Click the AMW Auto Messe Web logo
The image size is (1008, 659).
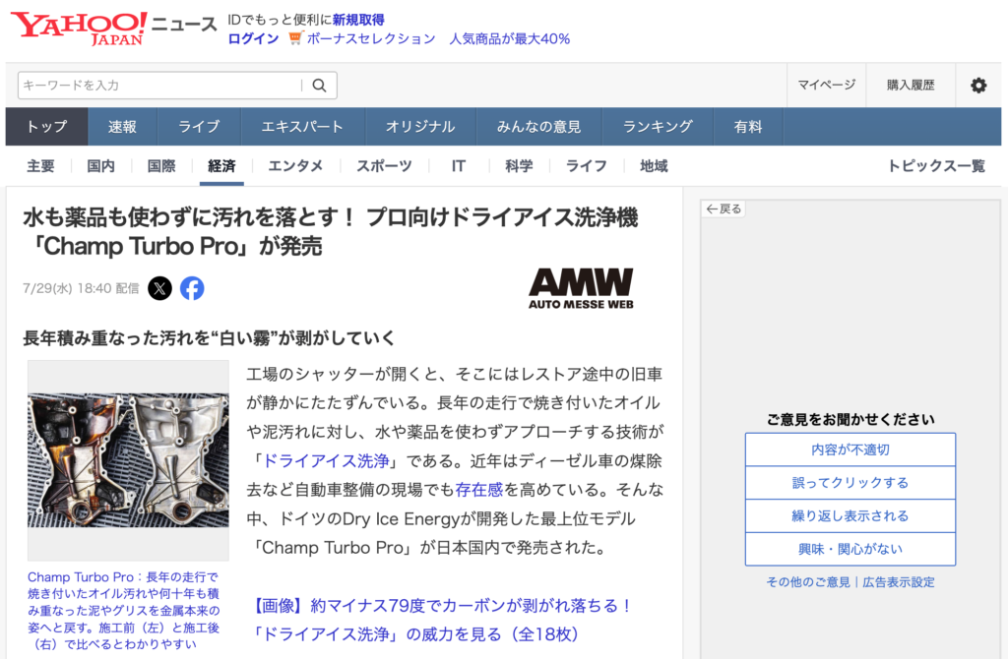(581, 288)
